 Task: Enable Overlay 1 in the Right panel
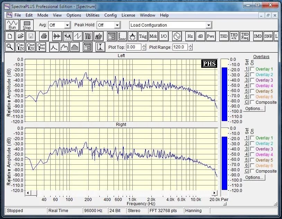[x=252, y=138]
